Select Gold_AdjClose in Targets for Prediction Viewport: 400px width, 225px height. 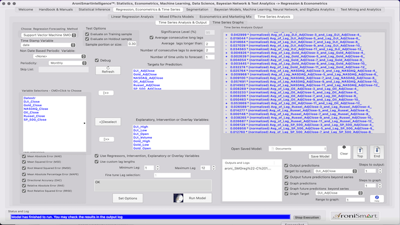(x=145, y=74)
